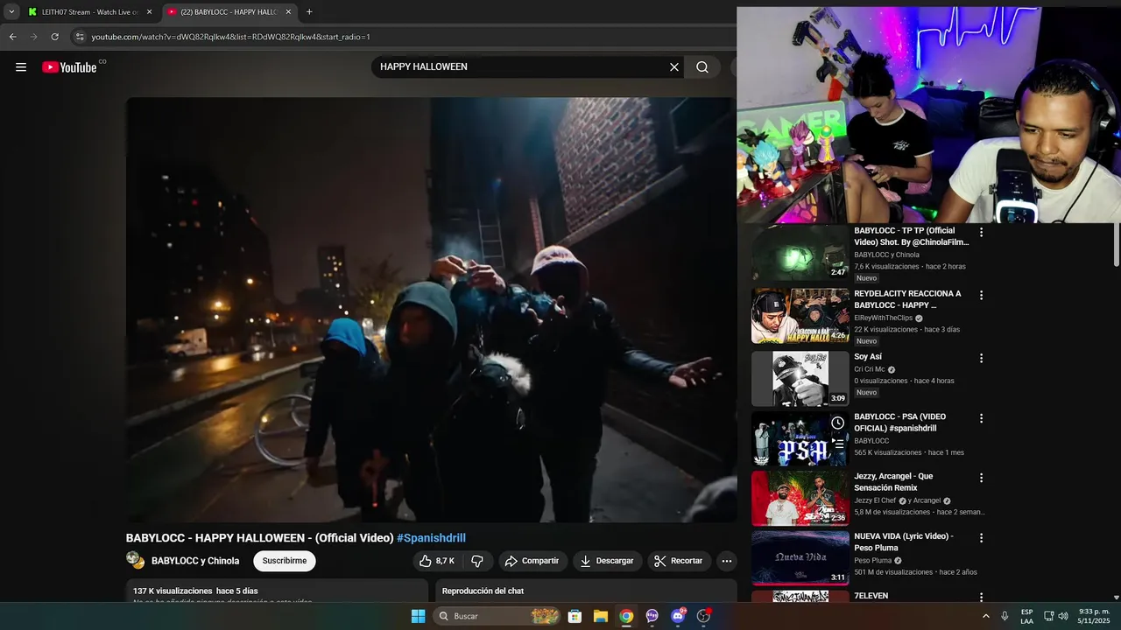Open the tab search dropdown arrow
Screen dimensions: 1121x630
pyautogui.click(x=11, y=12)
